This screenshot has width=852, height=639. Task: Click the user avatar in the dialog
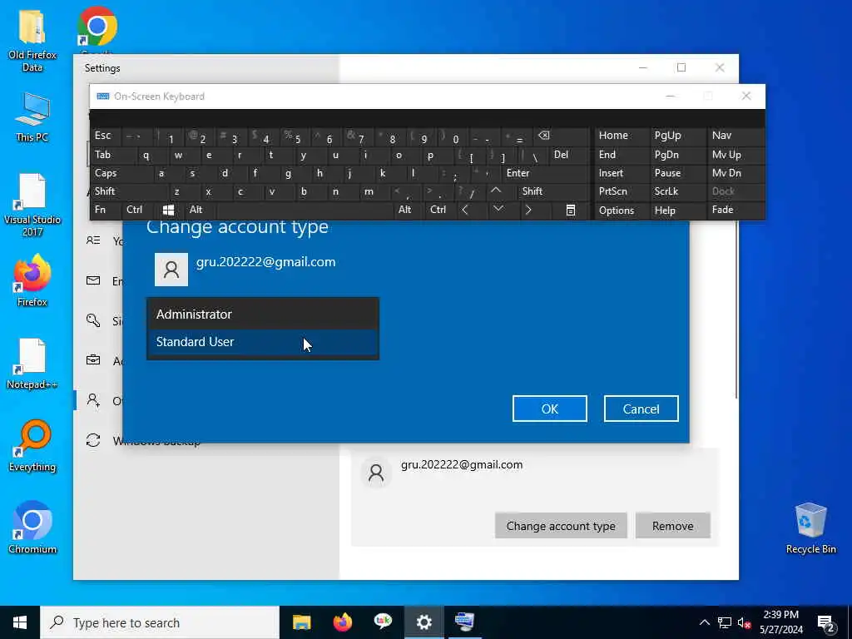171,269
